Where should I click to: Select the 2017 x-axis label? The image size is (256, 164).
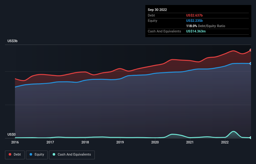point(50,142)
